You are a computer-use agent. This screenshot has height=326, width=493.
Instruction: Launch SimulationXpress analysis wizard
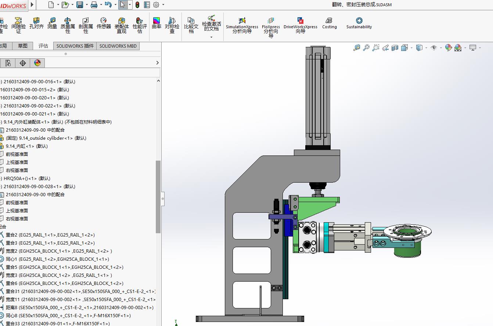coord(242,25)
